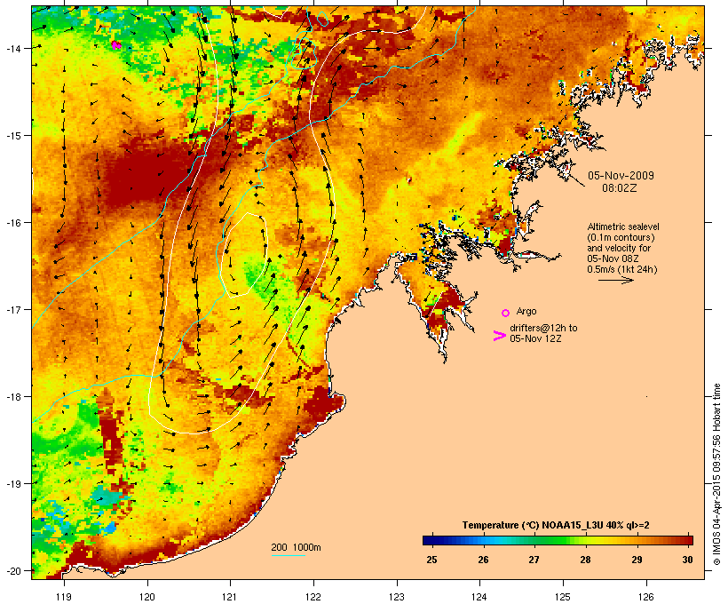
Task: Click the magenta Argo circle legend marker
Action: point(506,313)
